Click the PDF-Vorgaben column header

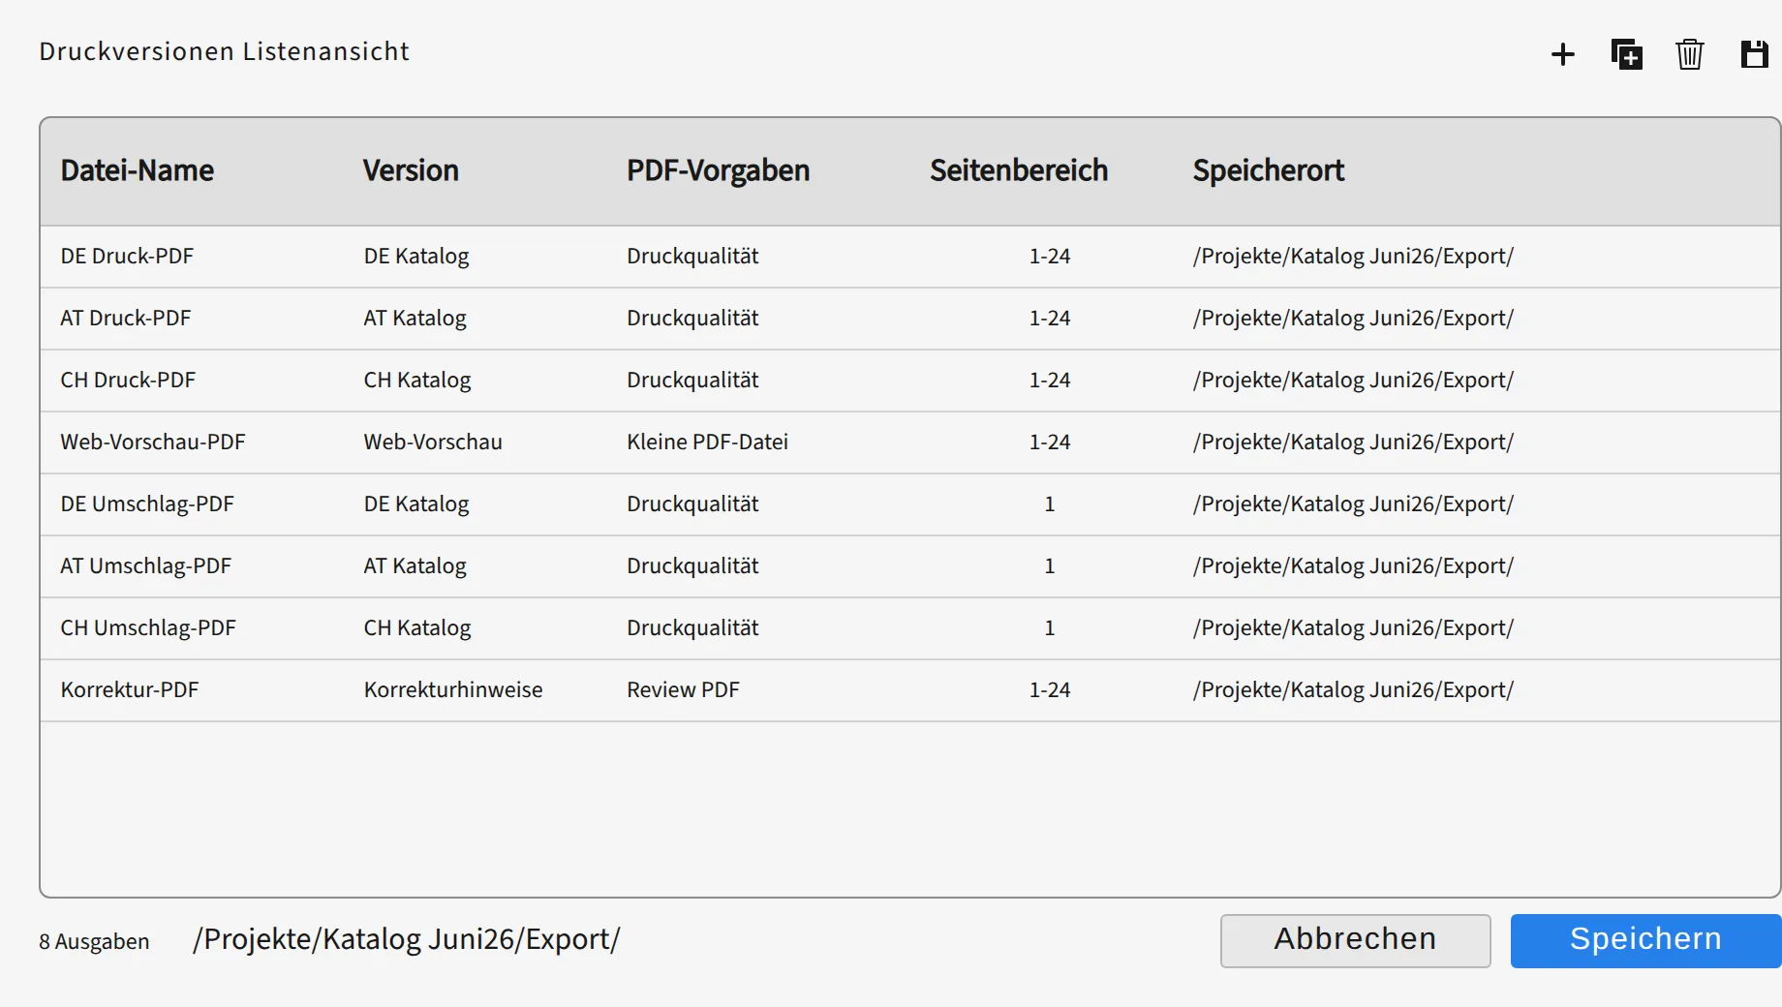pos(718,170)
